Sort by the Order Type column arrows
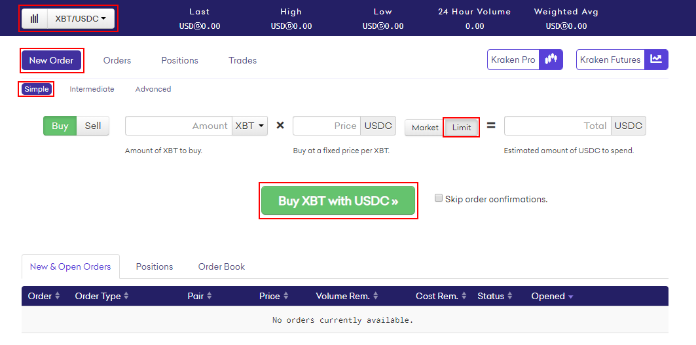 pyautogui.click(x=126, y=296)
